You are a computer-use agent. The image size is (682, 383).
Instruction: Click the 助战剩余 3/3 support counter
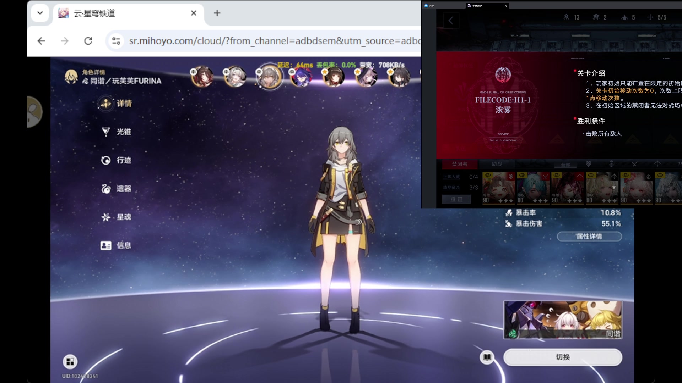460,188
